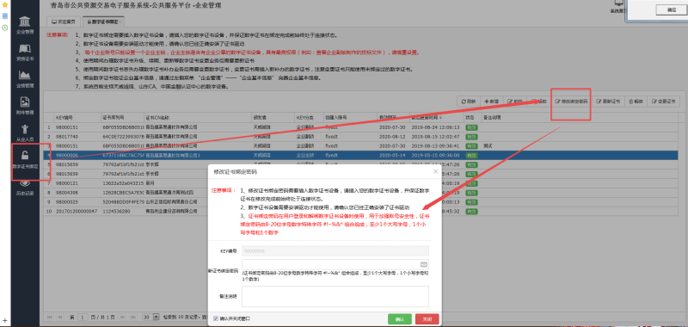Click the 证书序列号 column header
The width and height of the screenshot is (688, 327).
click(x=122, y=118)
